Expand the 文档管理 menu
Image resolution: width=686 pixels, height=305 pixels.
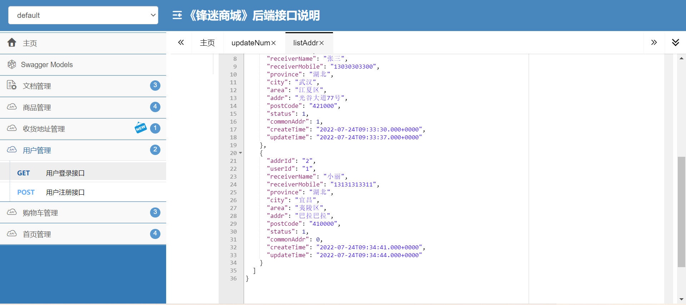tap(83, 86)
